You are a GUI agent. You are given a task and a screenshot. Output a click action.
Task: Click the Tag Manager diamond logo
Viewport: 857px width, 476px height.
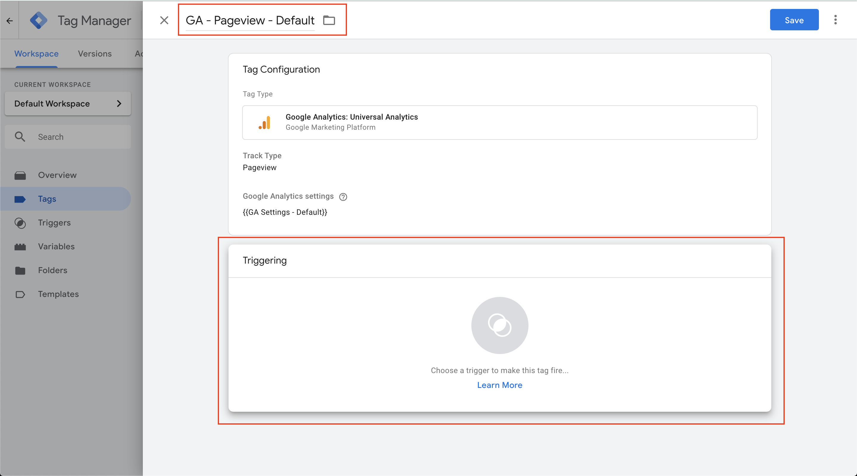click(39, 20)
